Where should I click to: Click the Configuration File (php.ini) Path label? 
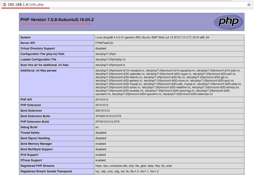click(42, 54)
